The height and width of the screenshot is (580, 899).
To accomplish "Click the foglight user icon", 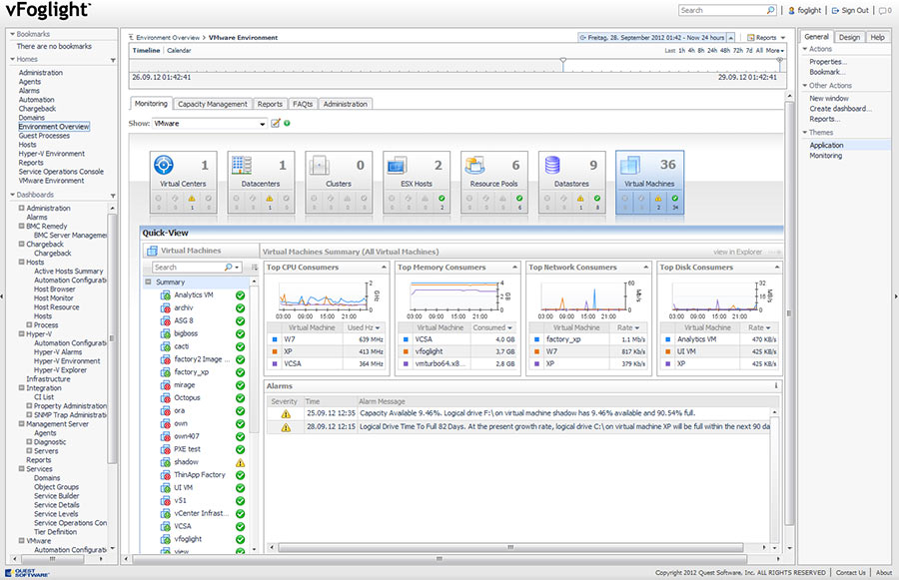I will pyautogui.click(x=792, y=10).
